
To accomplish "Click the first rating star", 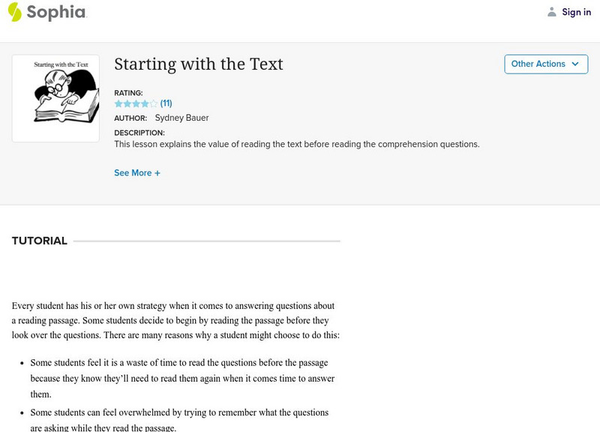I will (x=118, y=103).
